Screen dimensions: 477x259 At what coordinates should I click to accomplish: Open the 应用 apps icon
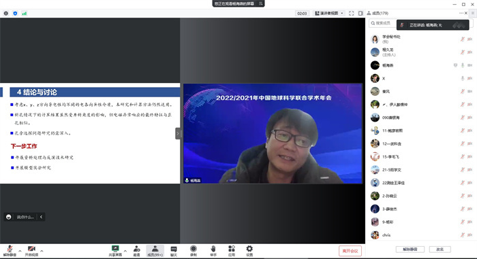[x=232, y=251]
